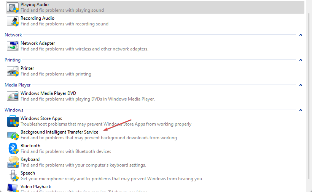Screen dimensions: 312x192
Task: Select the Video Playback monitor icon
Action: click(12, 188)
